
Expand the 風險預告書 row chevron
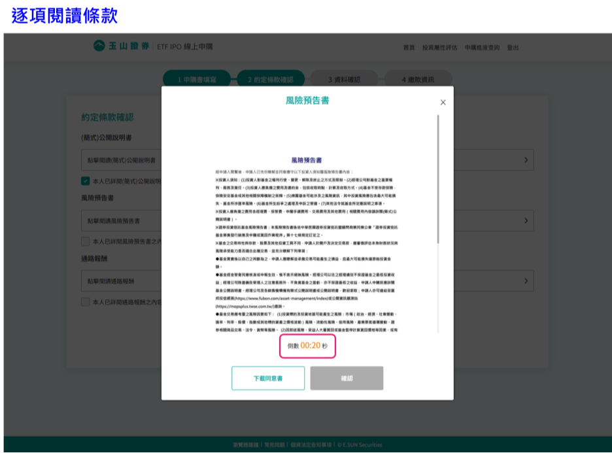pyautogui.click(x=526, y=221)
